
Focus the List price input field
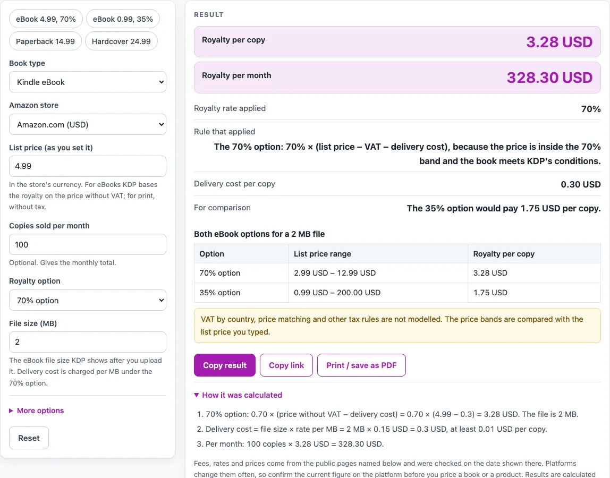pyautogui.click(x=88, y=166)
